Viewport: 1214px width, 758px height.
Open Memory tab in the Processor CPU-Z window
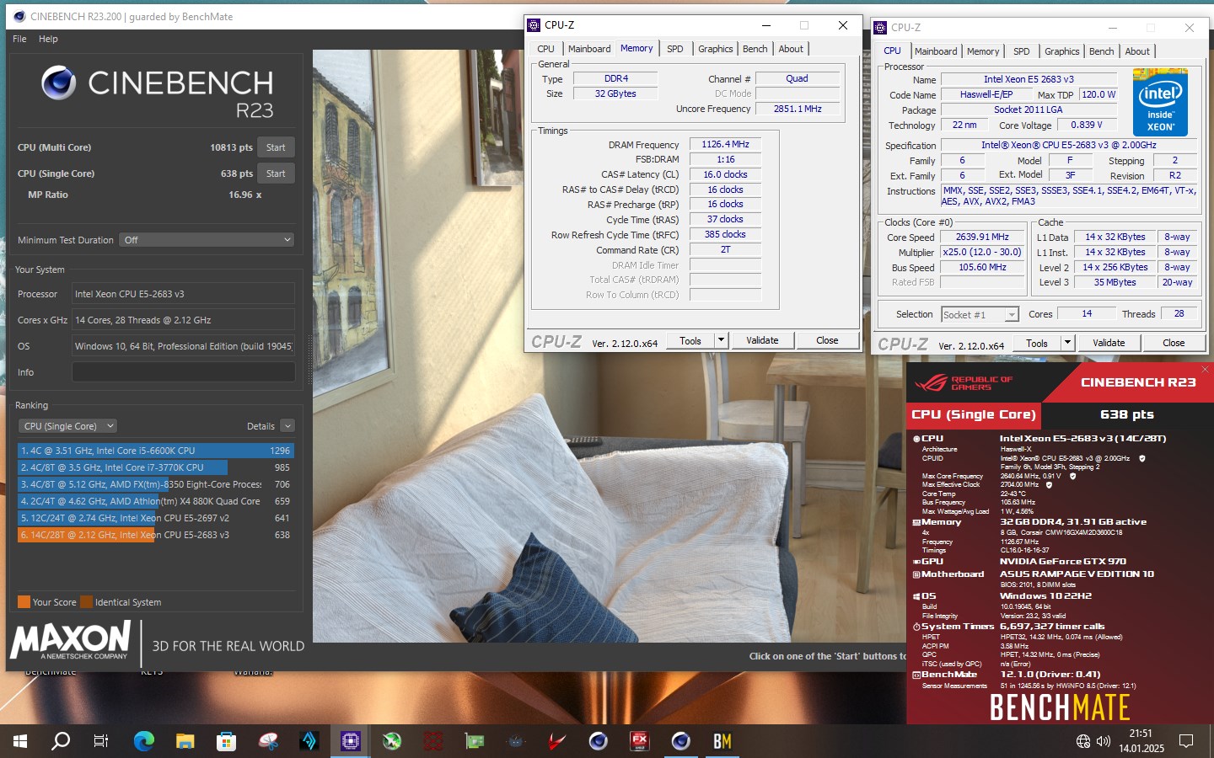coord(983,51)
